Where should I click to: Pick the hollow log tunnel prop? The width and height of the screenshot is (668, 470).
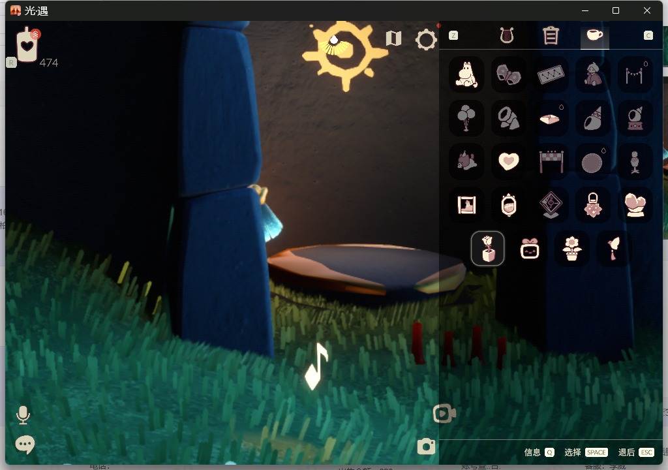509,118
